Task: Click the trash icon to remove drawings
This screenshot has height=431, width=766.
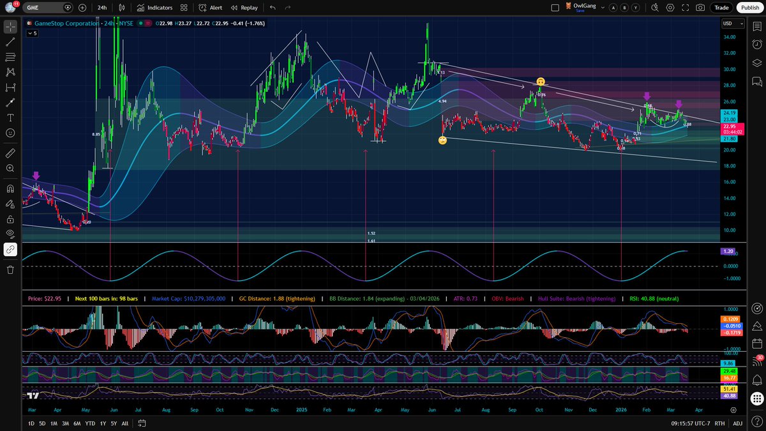Action: coord(10,269)
